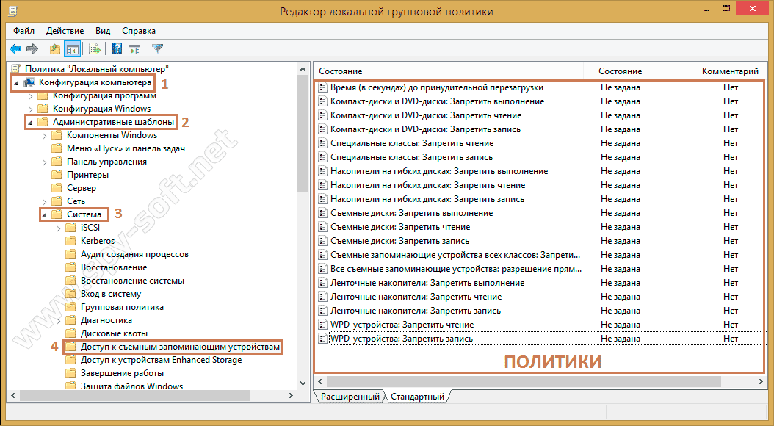
Task: Open Help via the blue question-mark icon
Action: click(117, 49)
